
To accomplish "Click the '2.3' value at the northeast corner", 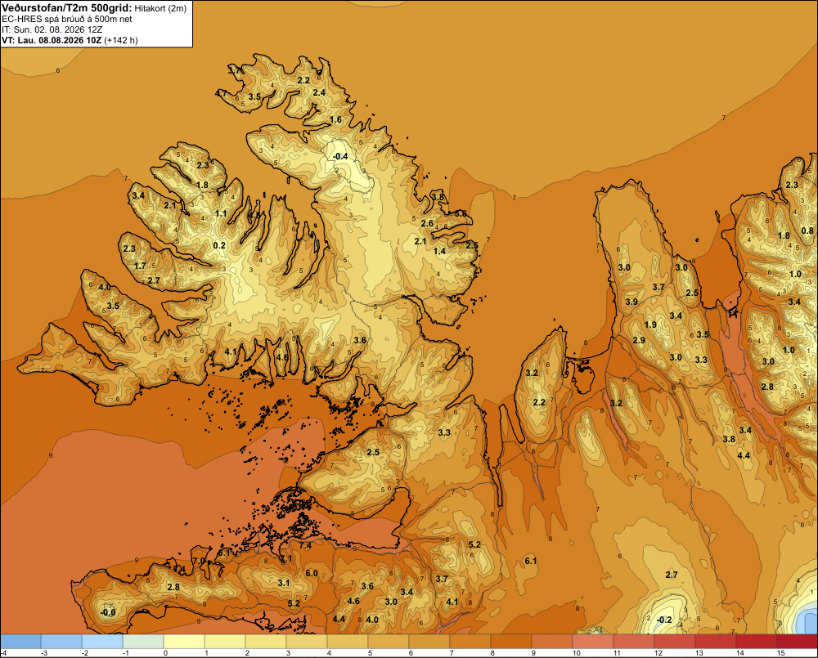I will coord(792,185).
